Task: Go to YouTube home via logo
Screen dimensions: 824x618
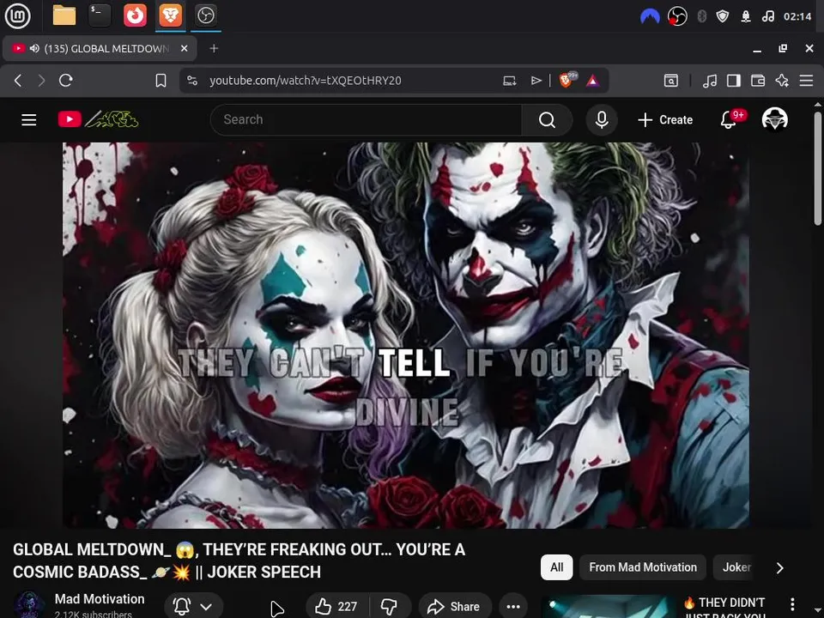Action: click(98, 120)
